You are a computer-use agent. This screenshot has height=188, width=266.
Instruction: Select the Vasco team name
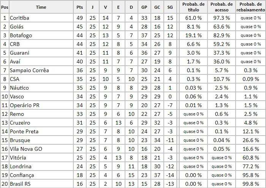coord(18,96)
